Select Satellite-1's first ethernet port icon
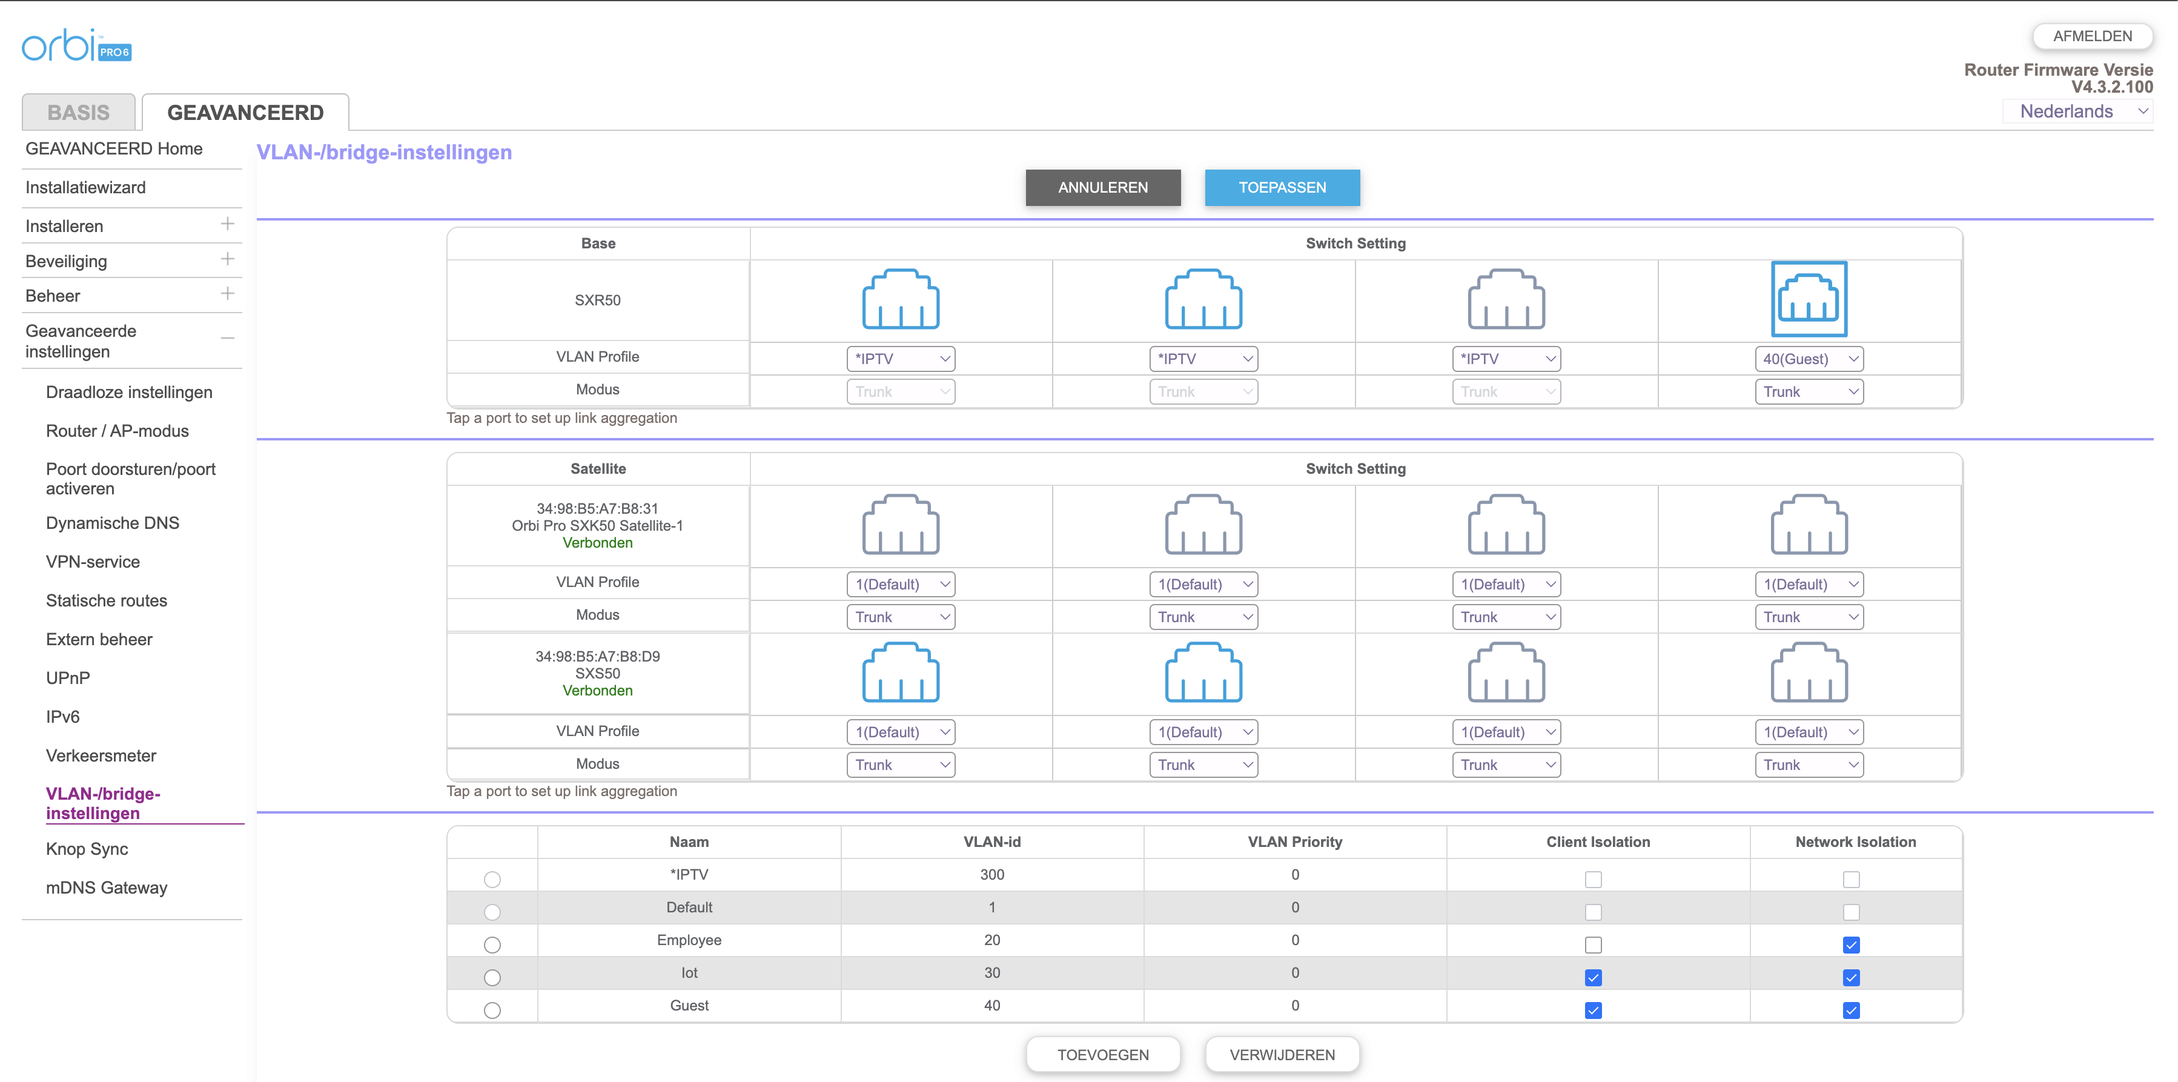The width and height of the screenshot is (2178, 1082). click(x=901, y=525)
